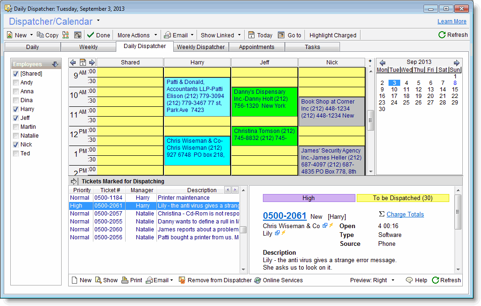The height and width of the screenshot is (306, 481).
Task: Open the Appointments tab
Action: pyautogui.click(x=256, y=47)
